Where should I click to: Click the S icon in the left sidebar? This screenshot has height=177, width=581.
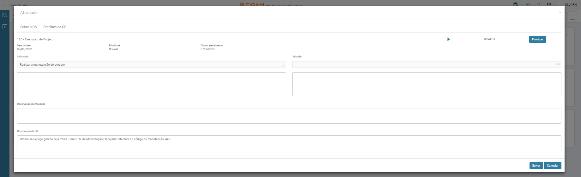coord(5,27)
